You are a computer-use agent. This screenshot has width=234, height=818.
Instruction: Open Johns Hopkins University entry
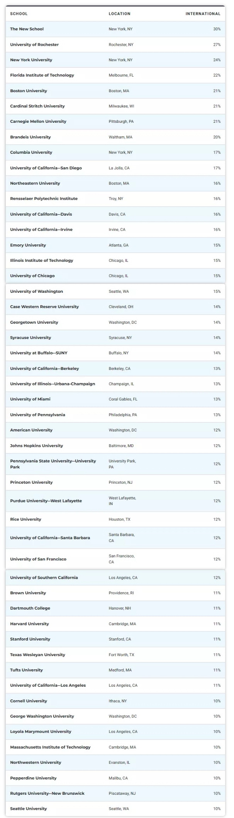[x=36, y=446]
